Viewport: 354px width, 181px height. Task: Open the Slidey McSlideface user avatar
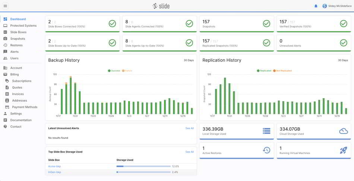(325, 6)
